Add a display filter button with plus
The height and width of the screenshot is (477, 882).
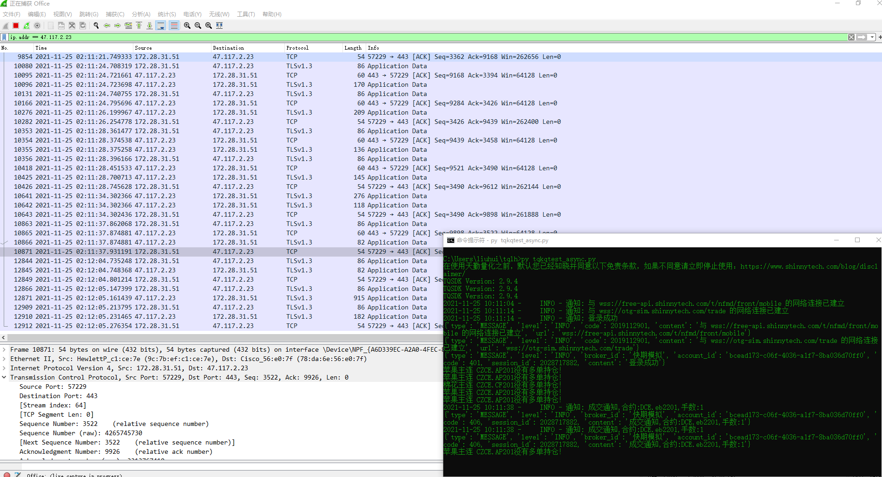(880, 37)
